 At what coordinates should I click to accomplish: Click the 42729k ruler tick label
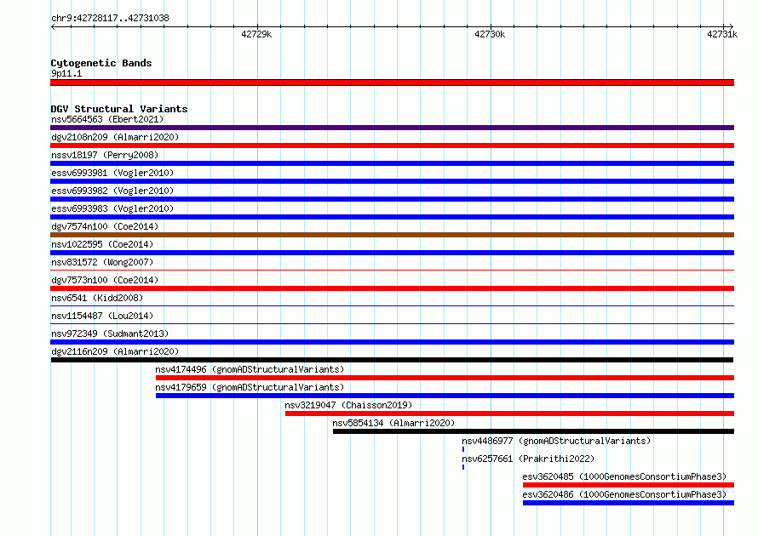point(256,34)
